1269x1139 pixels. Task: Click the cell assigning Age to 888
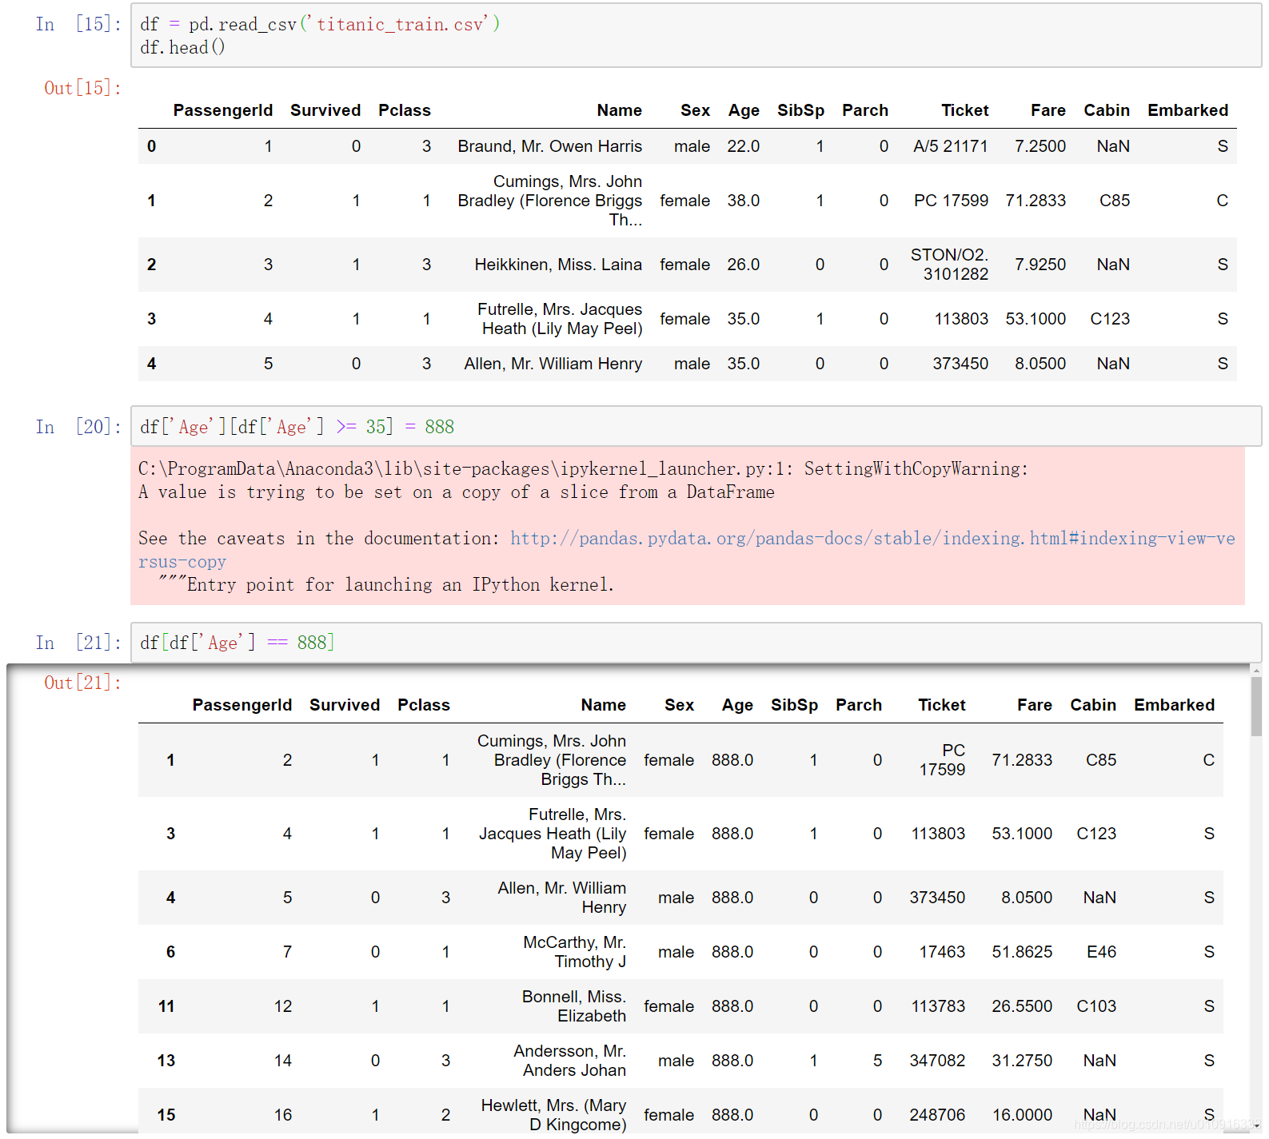pos(696,427)
